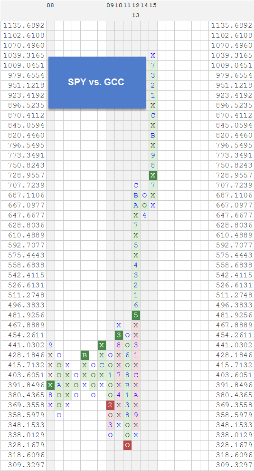Click the blue 7 in 1009.0451 row
Viewport: 254px width, 471px height.
point(153,65)
